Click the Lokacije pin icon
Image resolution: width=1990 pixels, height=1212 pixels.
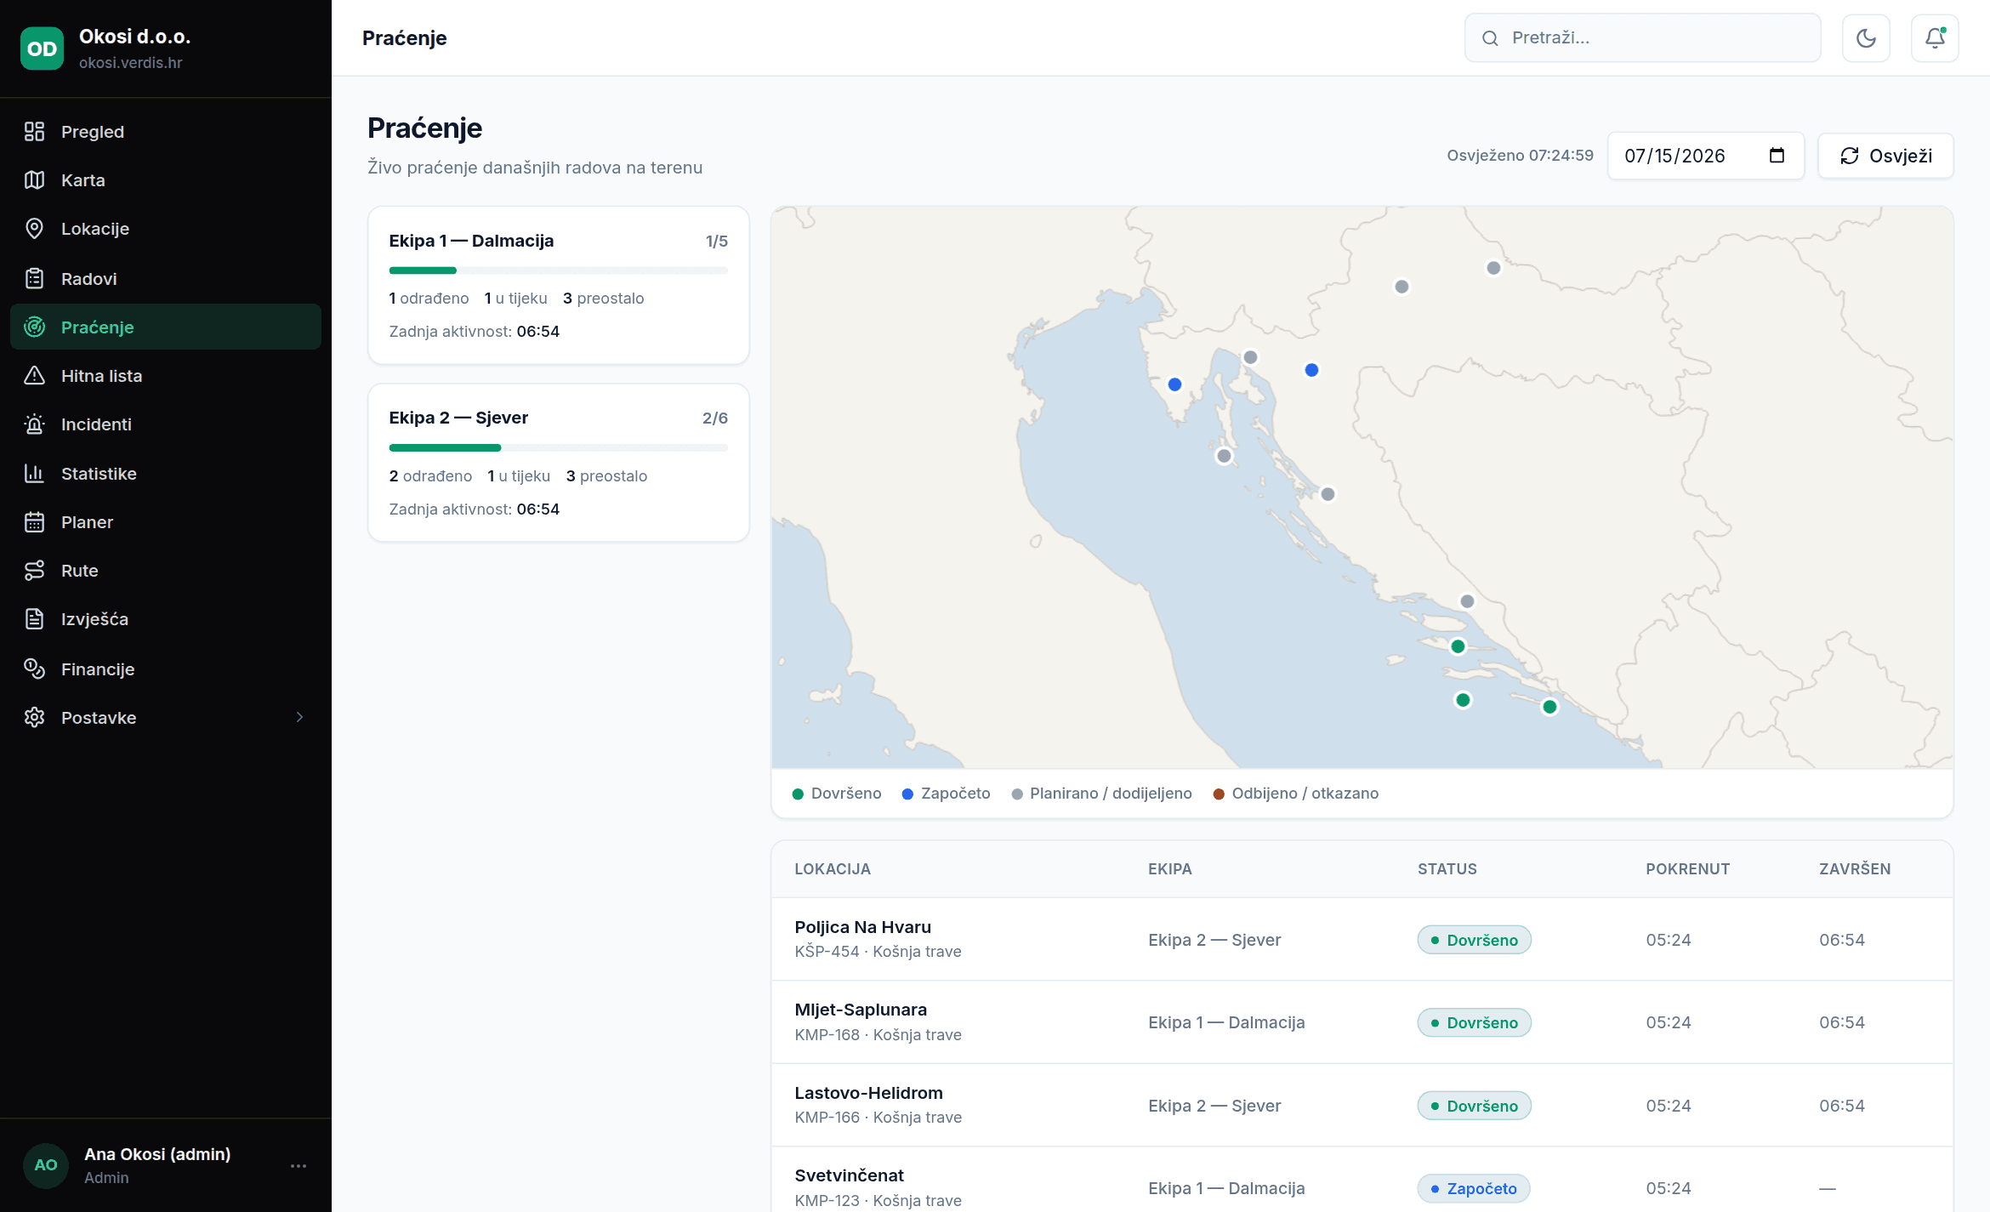pos(34,229)
